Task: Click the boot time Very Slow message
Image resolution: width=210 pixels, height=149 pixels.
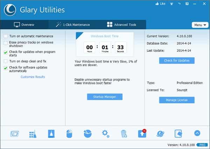Action: pos(106,63)
